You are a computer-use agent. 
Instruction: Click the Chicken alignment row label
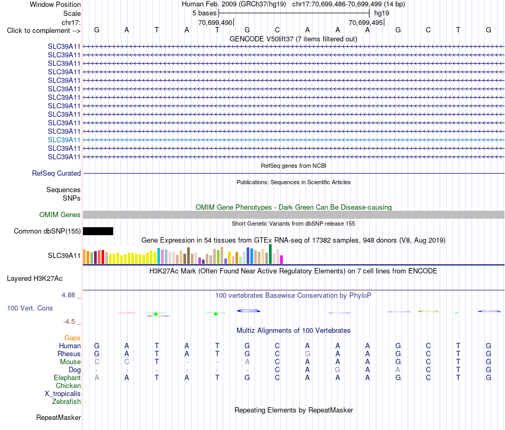tap(68, 385)
